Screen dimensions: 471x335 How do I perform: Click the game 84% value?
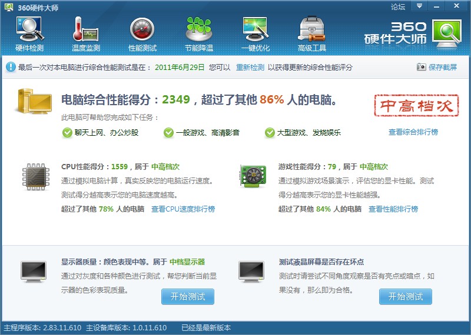point(323,209)
